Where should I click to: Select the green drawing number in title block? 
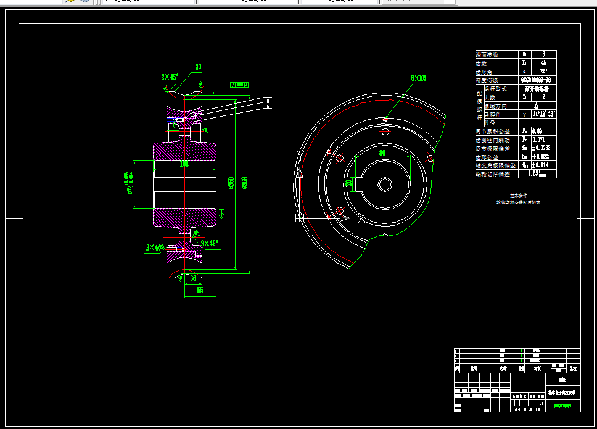[562, 406]
